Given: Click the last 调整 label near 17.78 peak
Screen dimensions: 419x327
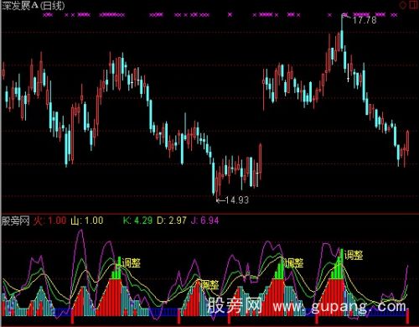Looking at the screenshot, I should click(354, 255).
